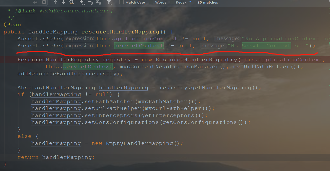The width and height of the screenshot is (330, 171).
Task: Add selection for next occurrence icon
Action: 82,3
